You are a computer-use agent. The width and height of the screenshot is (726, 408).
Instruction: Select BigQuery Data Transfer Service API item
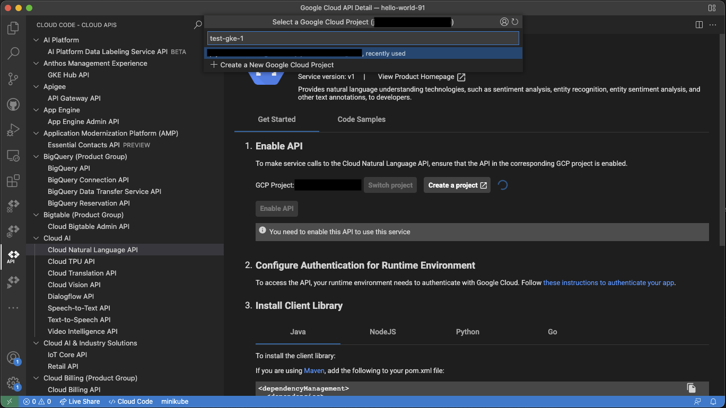(125, 191)
